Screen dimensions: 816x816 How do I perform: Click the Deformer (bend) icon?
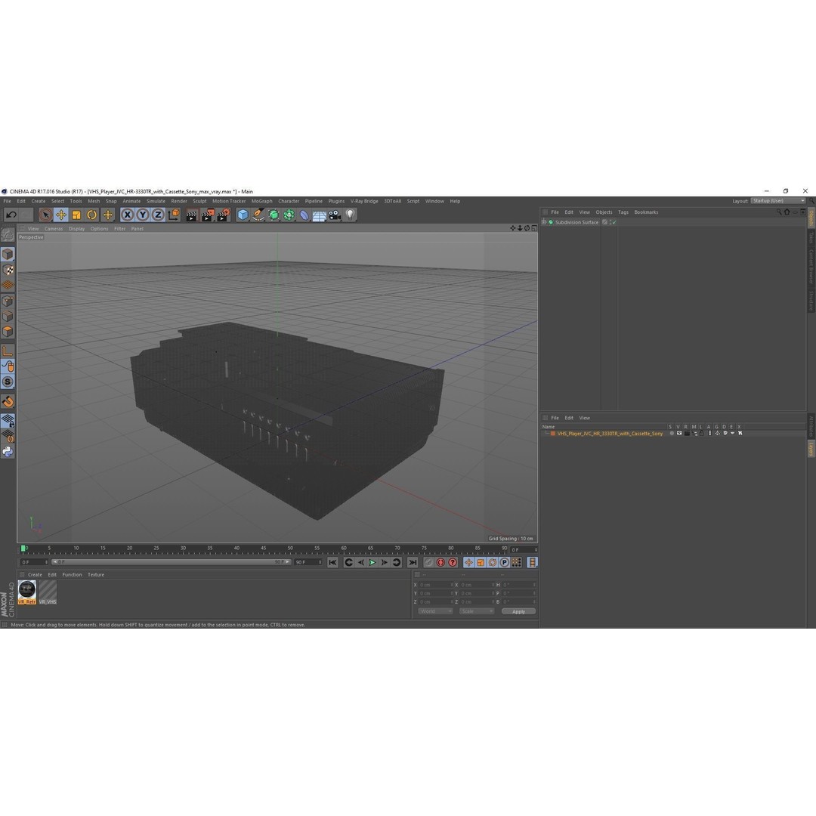tap(304, 215)
